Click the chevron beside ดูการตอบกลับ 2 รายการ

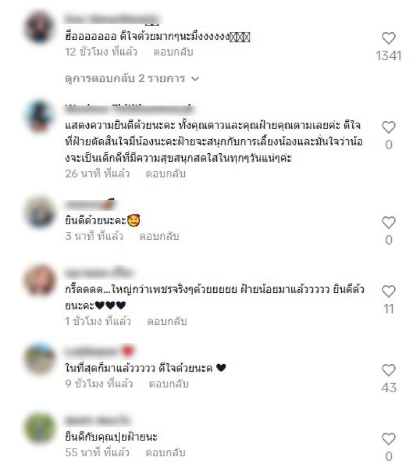(195, 79)
